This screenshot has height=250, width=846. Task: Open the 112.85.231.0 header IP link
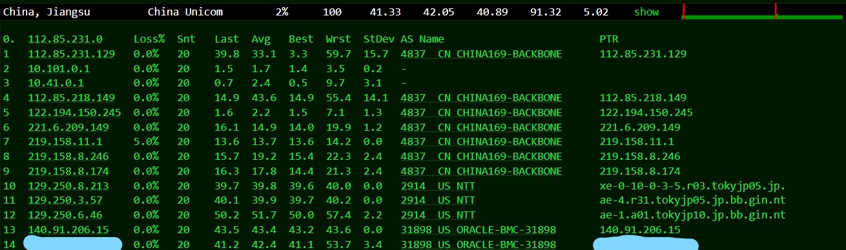pos(65,39)
